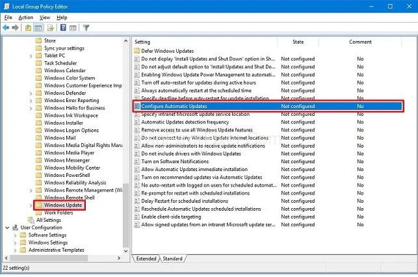This screenshot has height=277, width=418.
Task: Collapse the User Configuration node
Action: click(7, 228)
